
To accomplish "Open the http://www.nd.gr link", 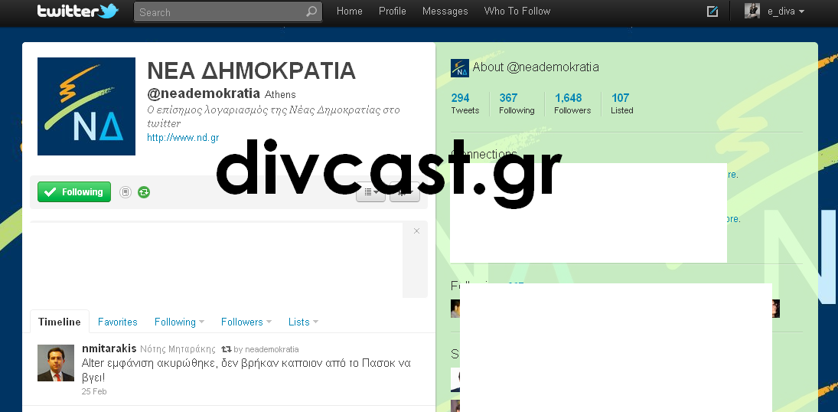I will [183, 138].
